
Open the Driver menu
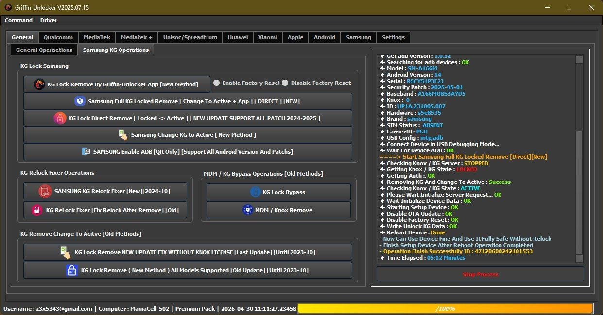[x=49, y=20]
